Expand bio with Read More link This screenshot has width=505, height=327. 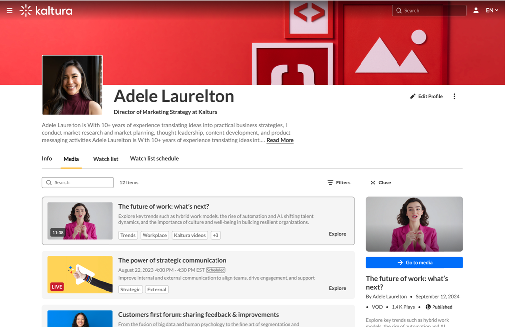[280, 140]
